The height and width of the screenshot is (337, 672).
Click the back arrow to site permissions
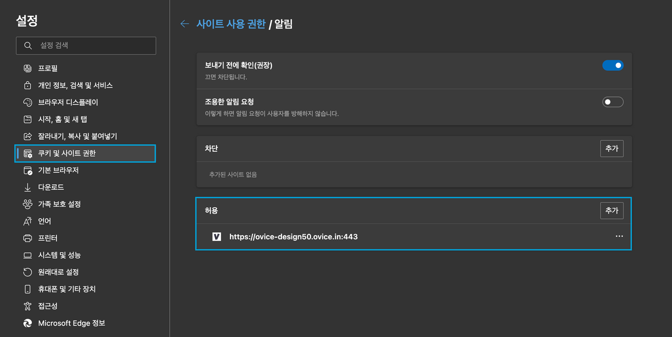coord(184,24)
